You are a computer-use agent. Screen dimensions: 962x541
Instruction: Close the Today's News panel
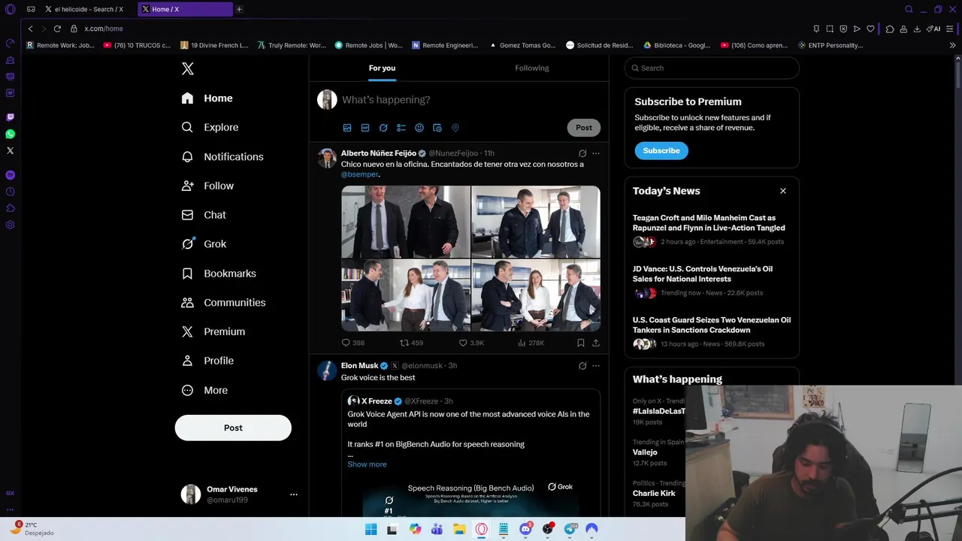point(783,191)
